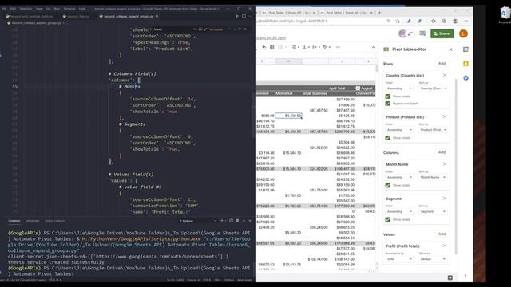The image size is (511, 287).
Task: Open the Selection menu in VS Code
Action: click(x=26, y=9)
